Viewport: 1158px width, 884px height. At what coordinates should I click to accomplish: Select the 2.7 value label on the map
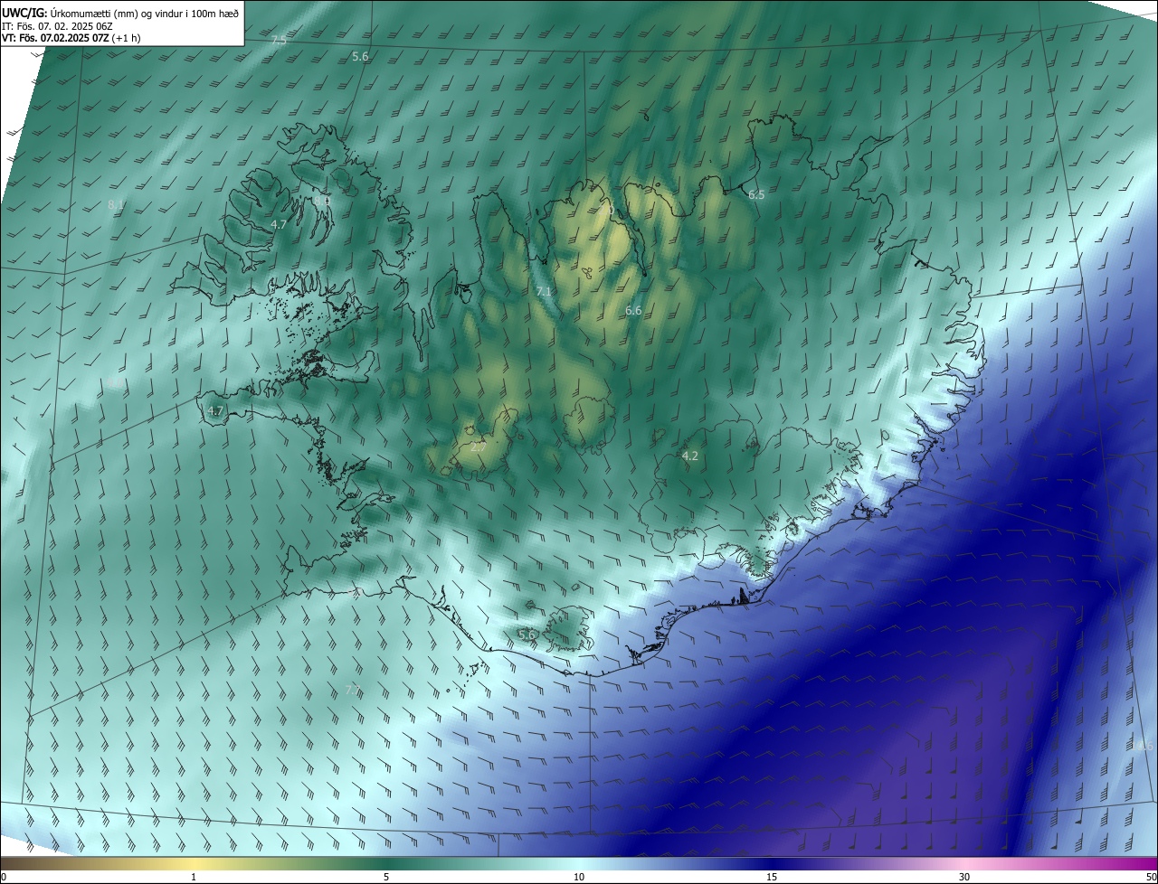tap(479, 447)
